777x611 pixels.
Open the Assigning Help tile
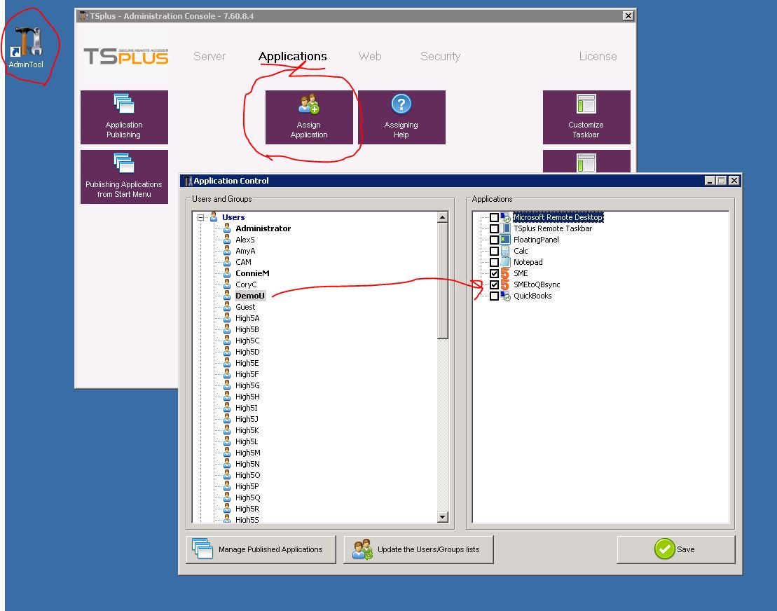point(401,117)
